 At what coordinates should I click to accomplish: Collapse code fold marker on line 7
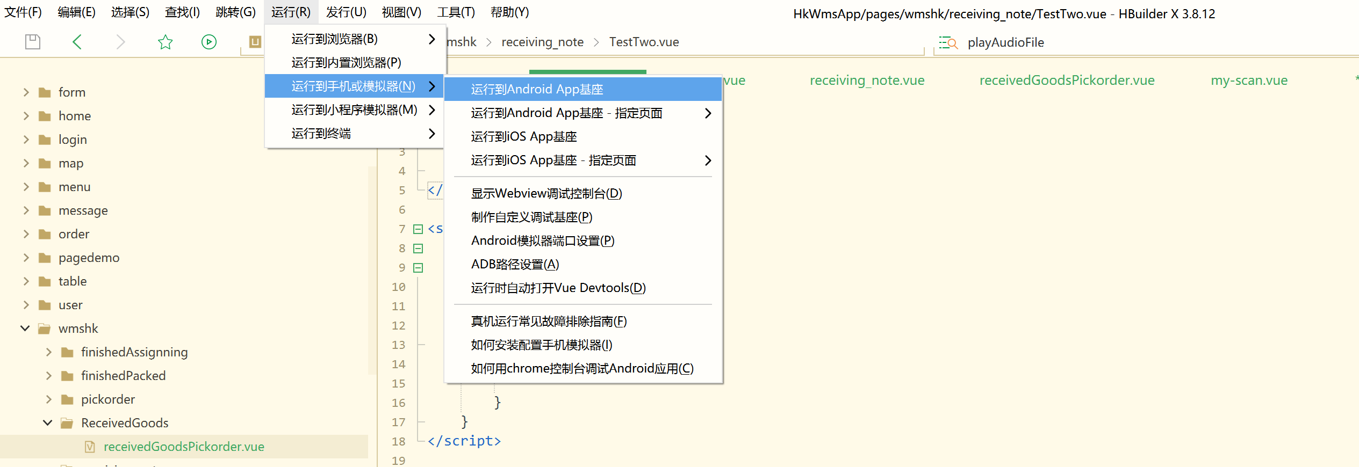[x=418, y=229]
